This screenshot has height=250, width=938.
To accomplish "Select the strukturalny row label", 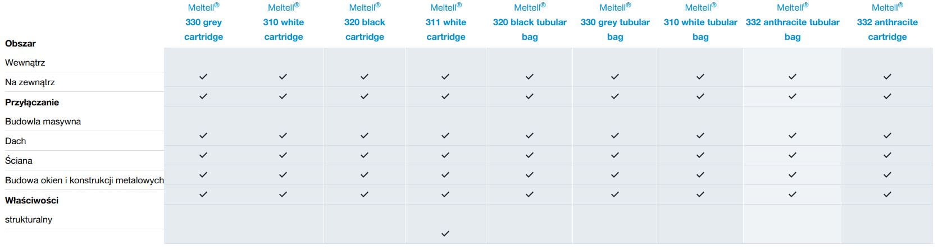I will click(29, 220).
